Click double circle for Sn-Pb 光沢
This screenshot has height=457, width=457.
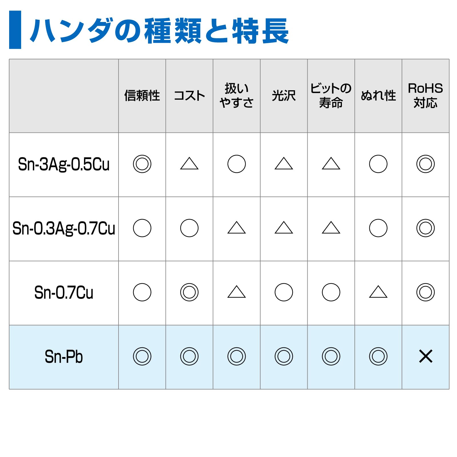point(284,356)
